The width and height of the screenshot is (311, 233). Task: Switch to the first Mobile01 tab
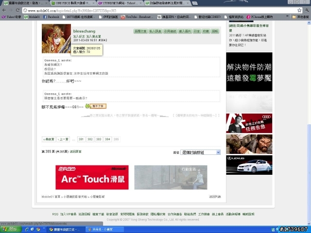pyautogui.click(x=26, y=3)
